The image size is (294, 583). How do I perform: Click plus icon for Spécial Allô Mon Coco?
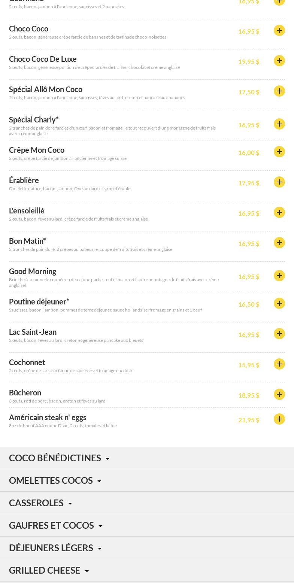click(279, 91)
